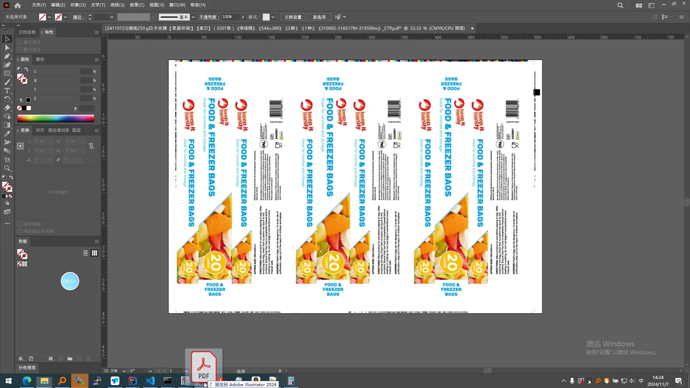
Task: Open the 文件(F) menu
Action: (39, 5)
